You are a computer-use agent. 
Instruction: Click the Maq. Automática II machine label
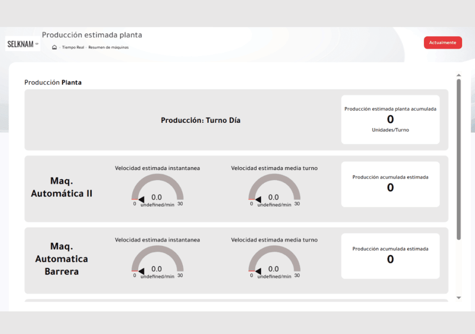point(62,187)
